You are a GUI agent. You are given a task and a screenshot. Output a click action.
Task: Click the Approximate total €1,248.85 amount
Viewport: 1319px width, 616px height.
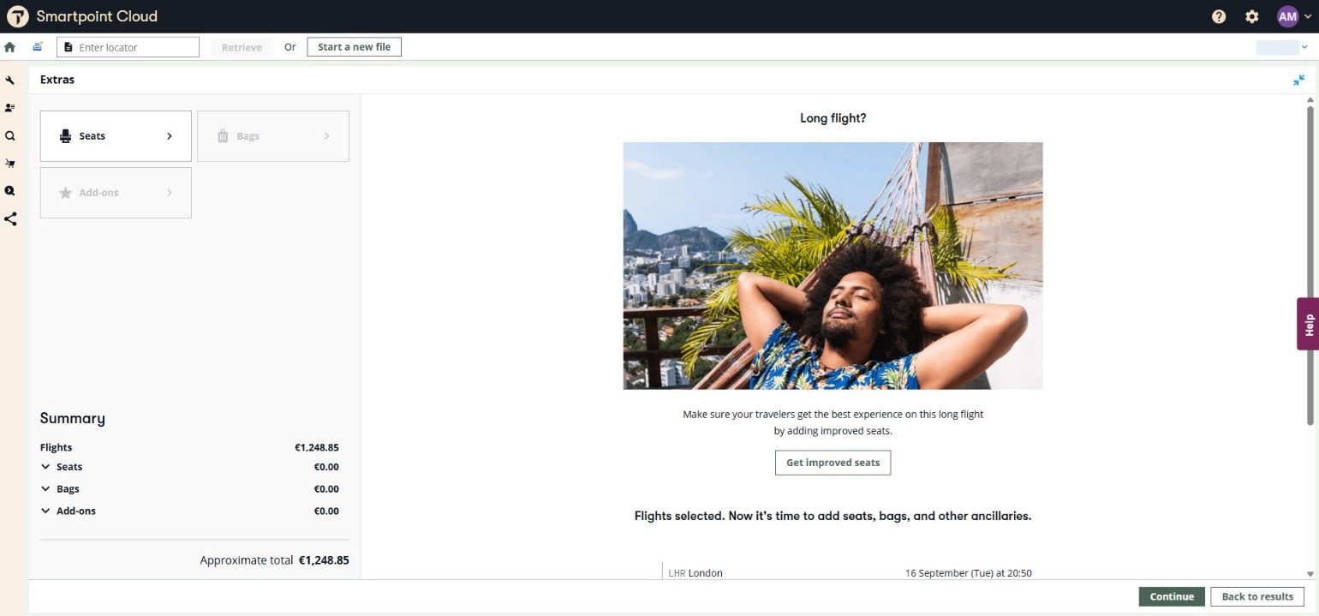pos(324,560)
